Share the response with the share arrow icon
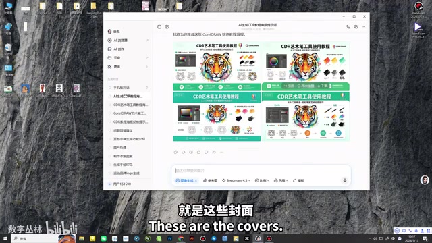 point(214,152)
